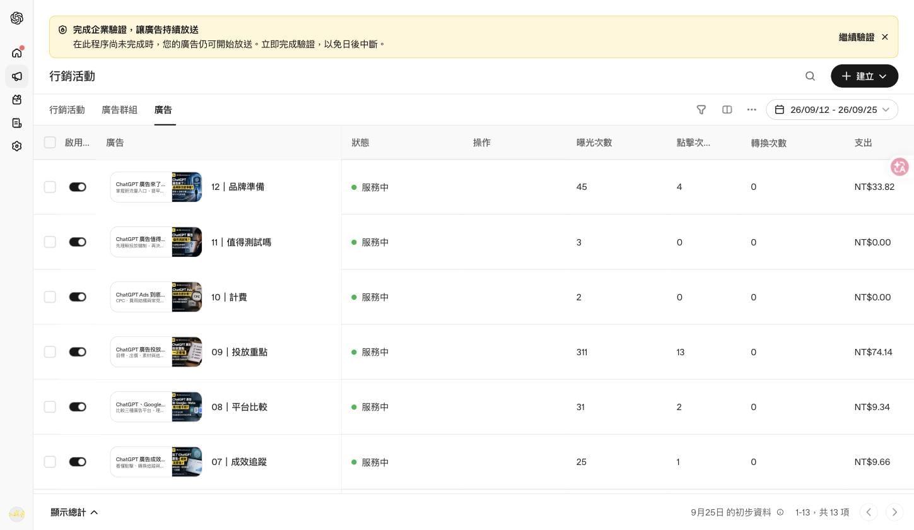914x530 pixels.
Task: Toggle the switch for 10｜計費
Action: tap(78, 297)
